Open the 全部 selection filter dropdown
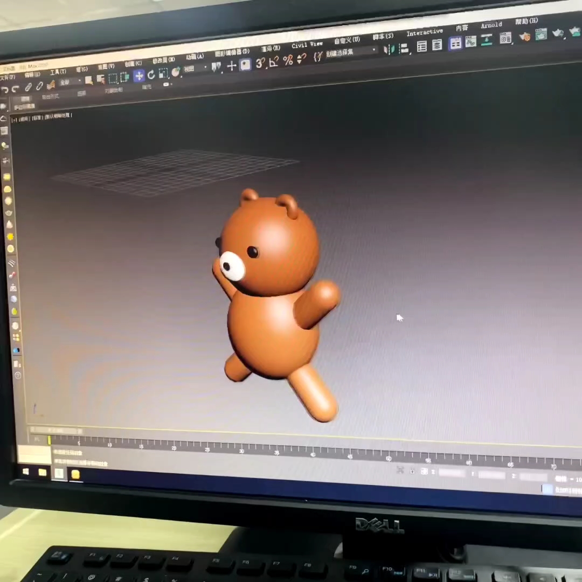The image size is (582, 582). tap(70, 82)
